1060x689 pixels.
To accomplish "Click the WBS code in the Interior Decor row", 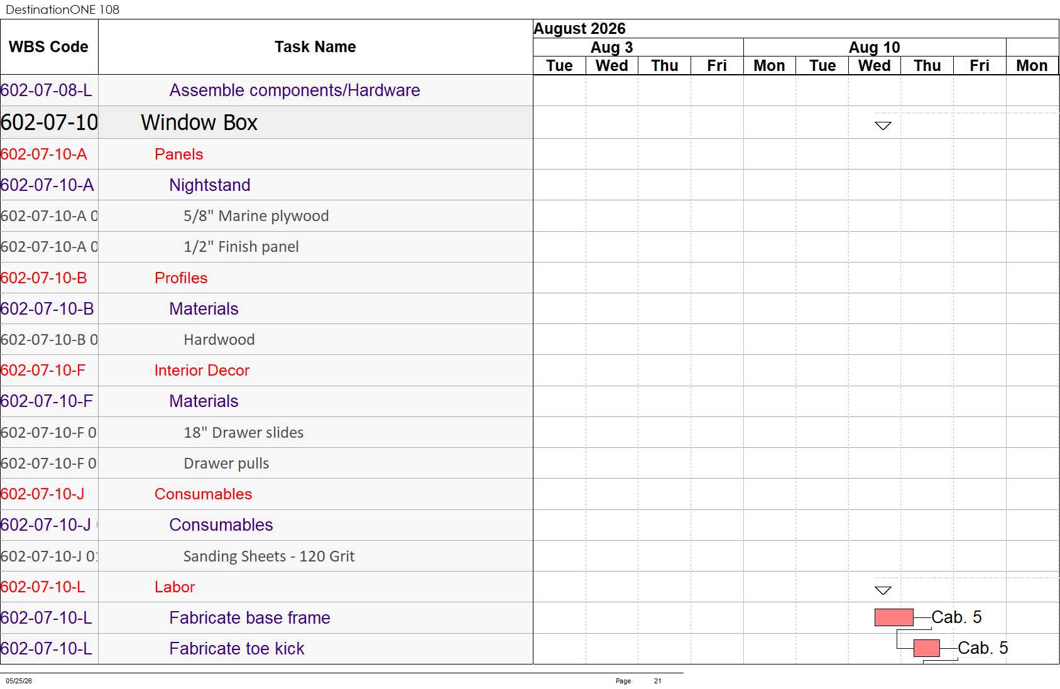I will click(x=43, y=371).
